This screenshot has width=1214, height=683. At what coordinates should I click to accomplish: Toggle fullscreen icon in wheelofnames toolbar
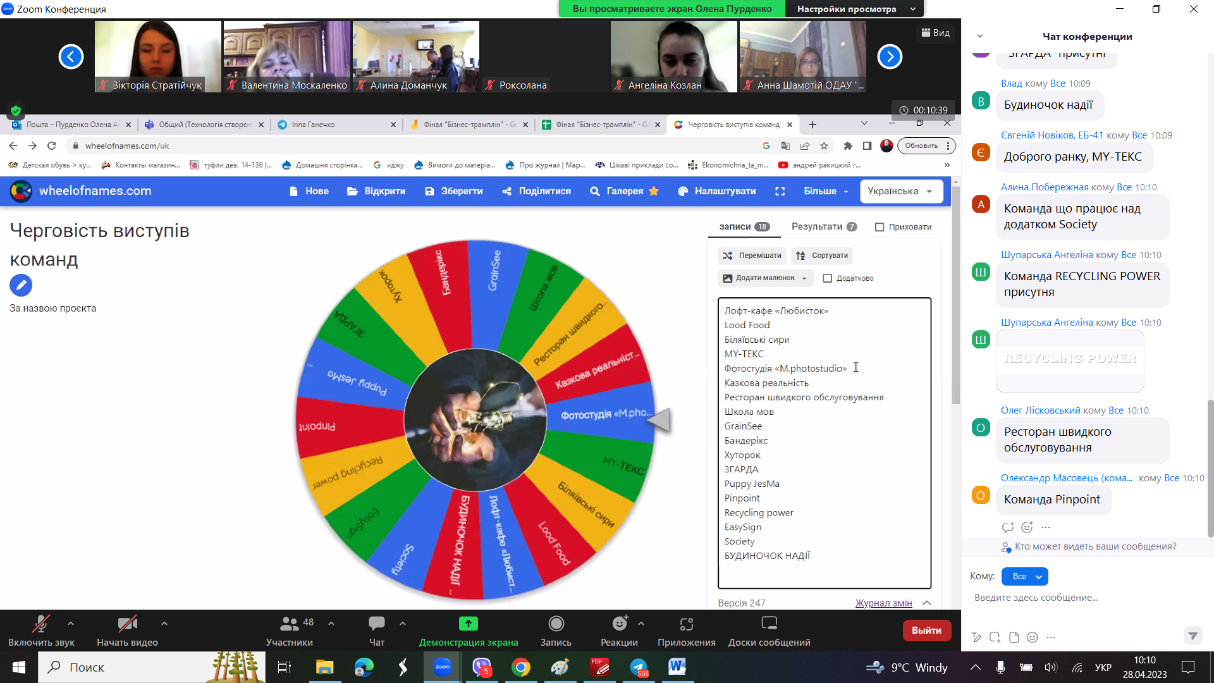click(780, 191)
